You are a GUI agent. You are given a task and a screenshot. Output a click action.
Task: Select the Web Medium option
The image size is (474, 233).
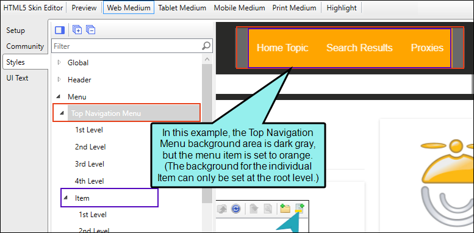(129, 8)
